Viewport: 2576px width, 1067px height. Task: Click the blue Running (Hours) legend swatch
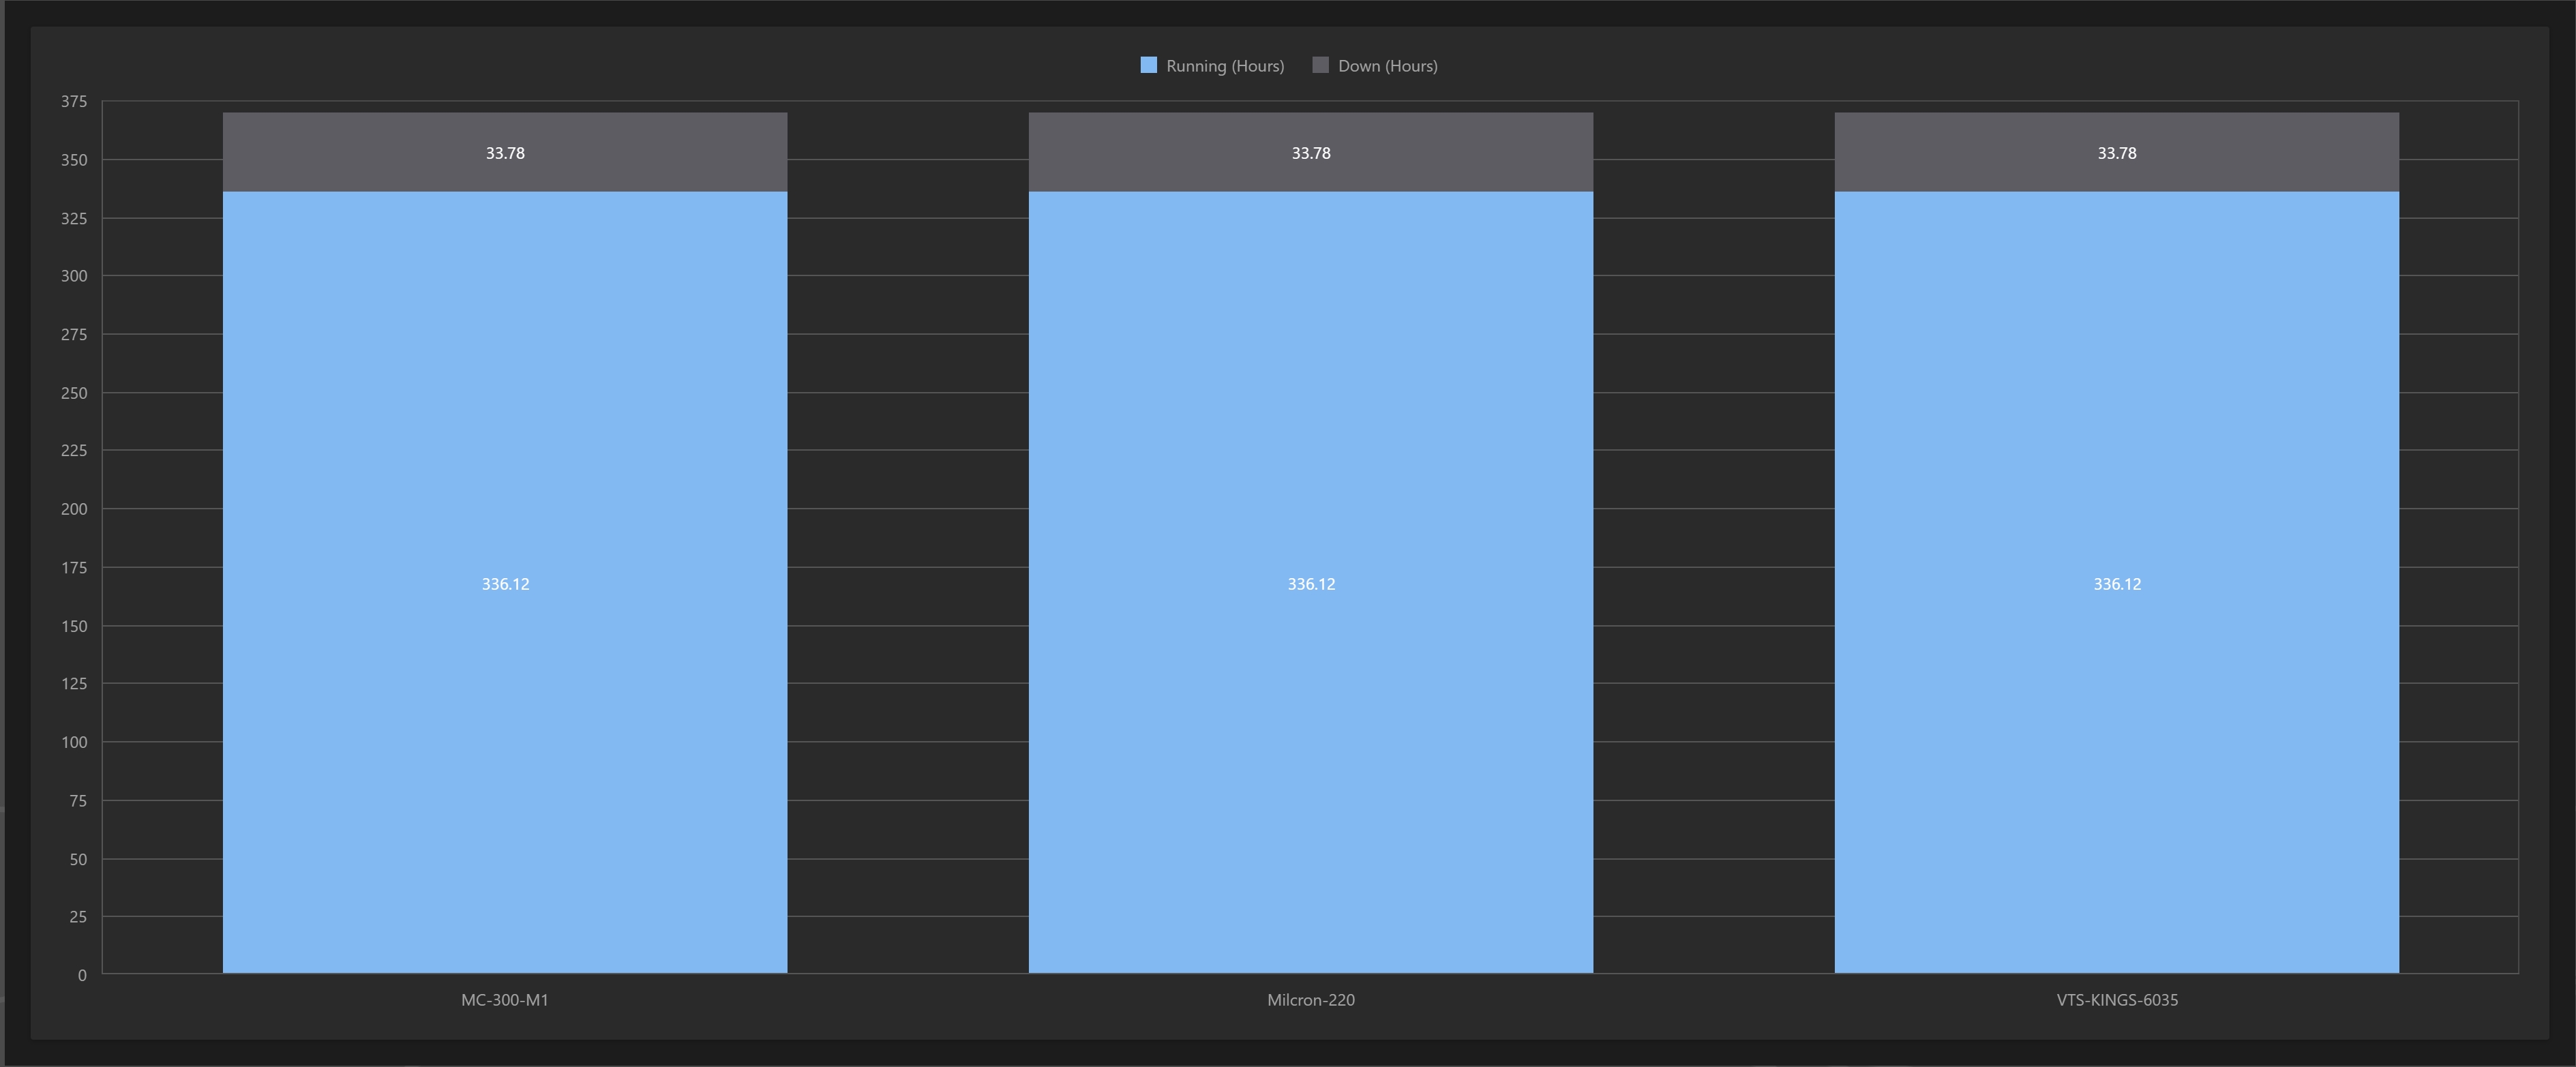click(1148, 64)
